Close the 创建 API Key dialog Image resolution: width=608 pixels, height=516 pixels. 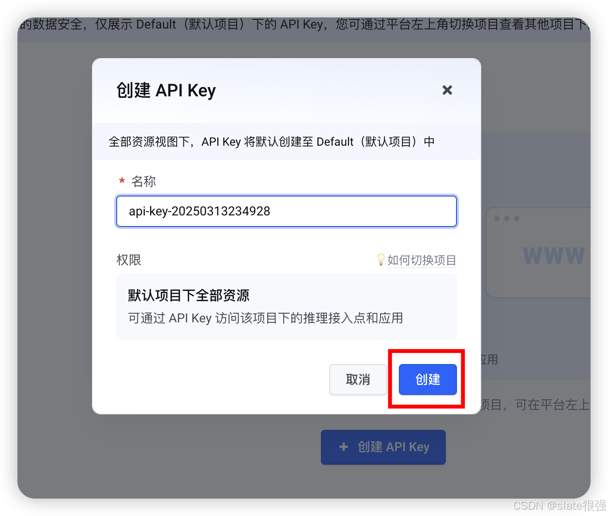(447, 90)
